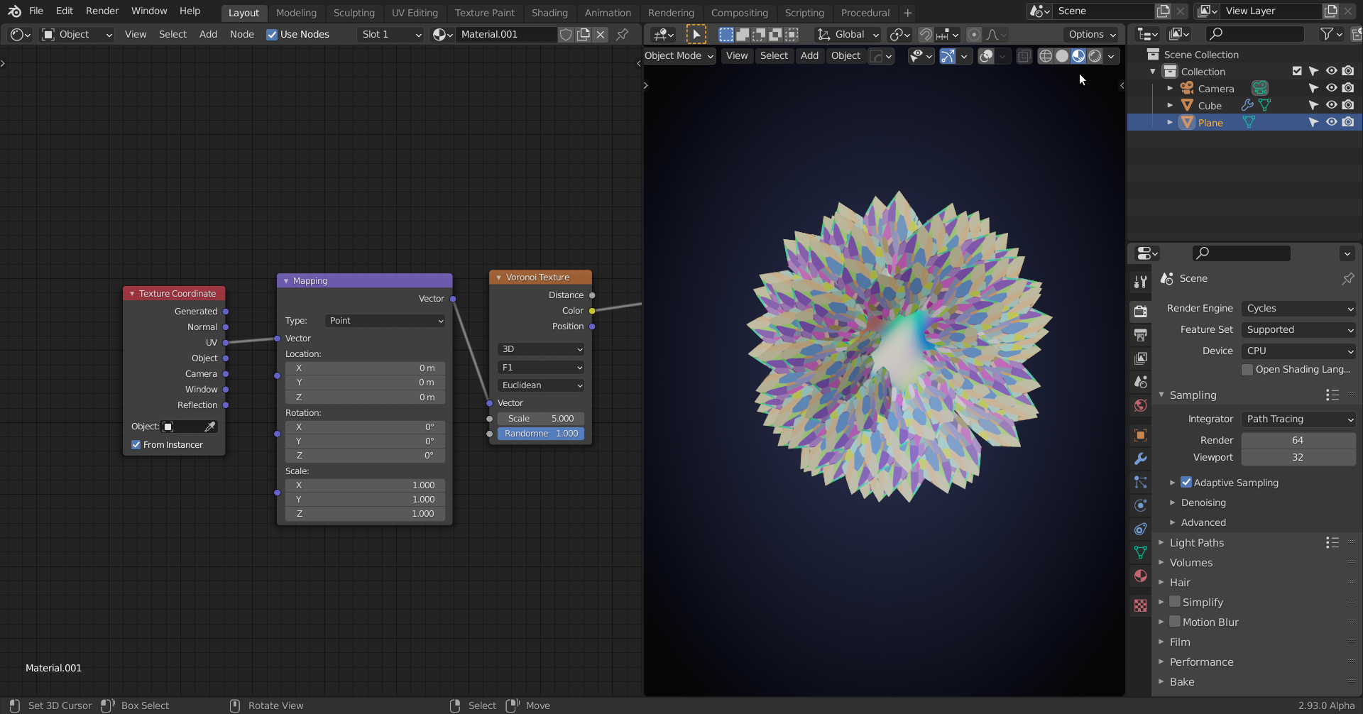Image resolution: width=1363 pixels, height=714 pixels.
Task: Expand the Light Paths panel
Action: tap(1197, 542)
